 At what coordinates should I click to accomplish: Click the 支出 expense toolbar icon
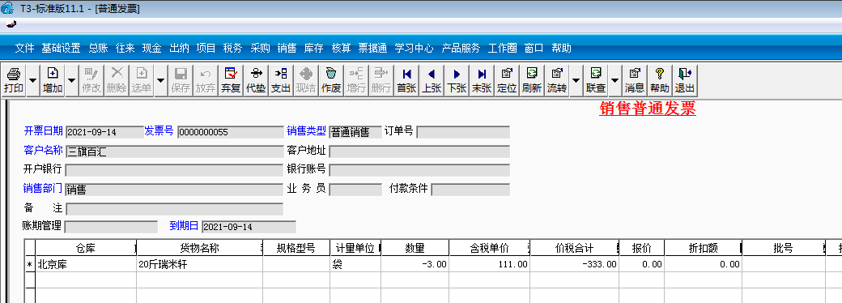tap(281, 80)
